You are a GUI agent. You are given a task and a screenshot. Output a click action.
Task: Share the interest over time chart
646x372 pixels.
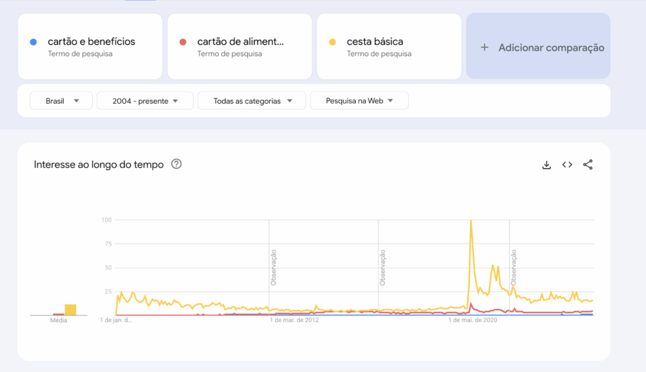point(588,165)
